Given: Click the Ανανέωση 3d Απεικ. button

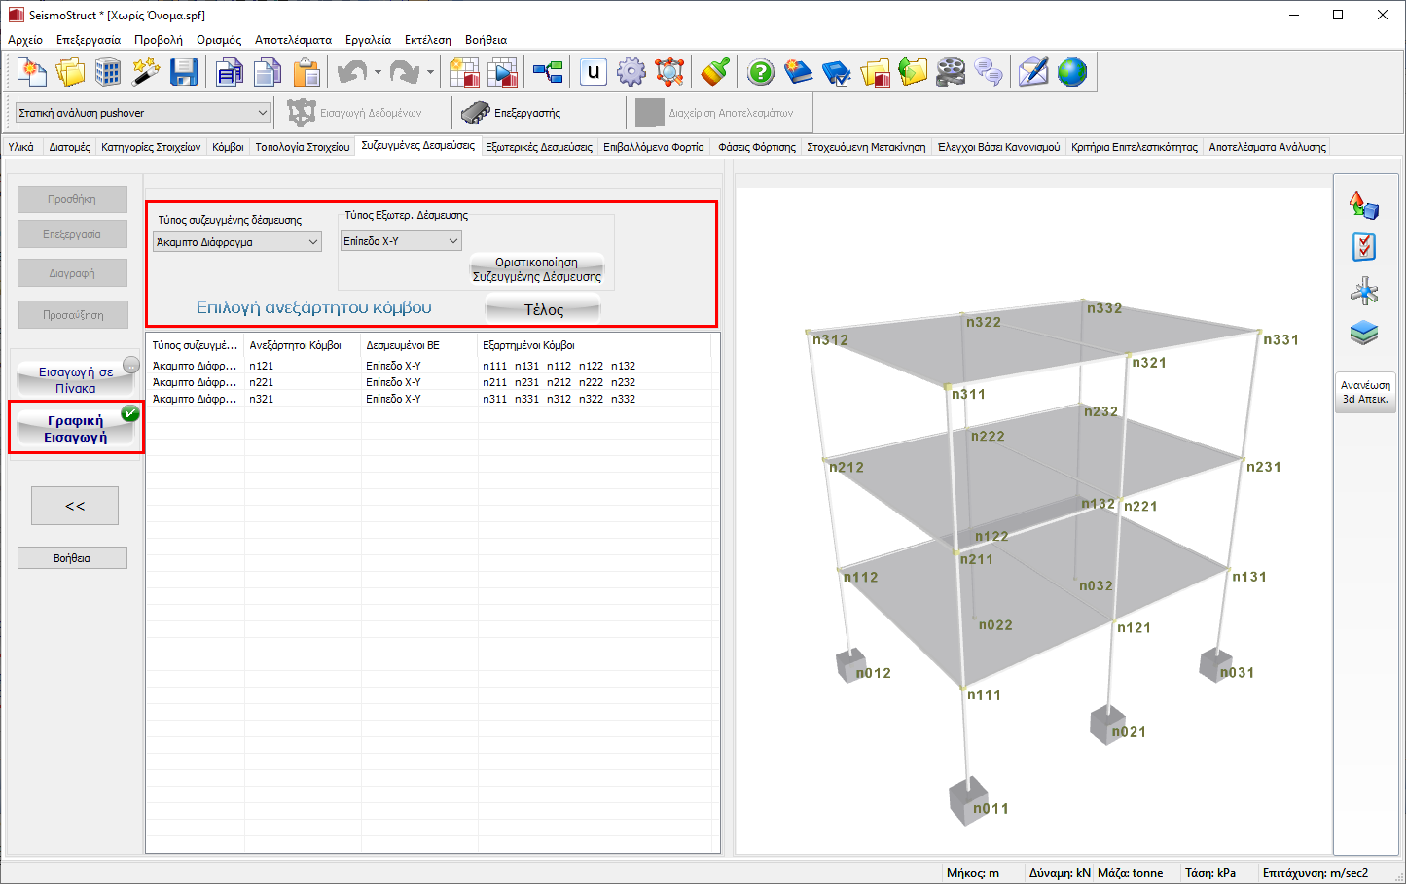Looking at the screenshot, I should click(x=1365, y=392).
